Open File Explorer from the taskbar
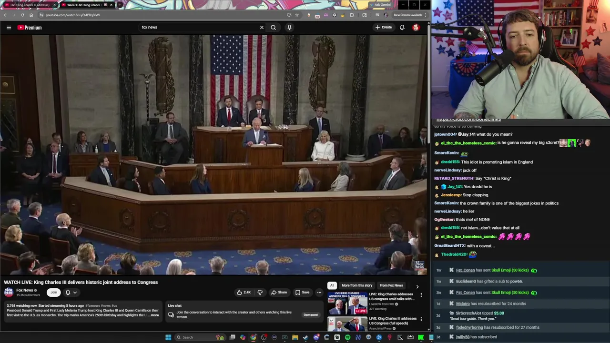 click(295, 337)
